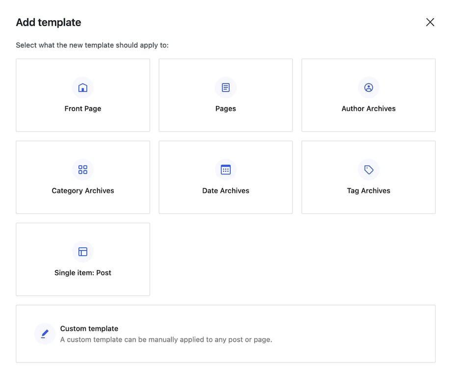Image resolution: width=451 pixels, height=377 pixels.
Task: Create a template for the Front Page
Action: coord(82,95)
